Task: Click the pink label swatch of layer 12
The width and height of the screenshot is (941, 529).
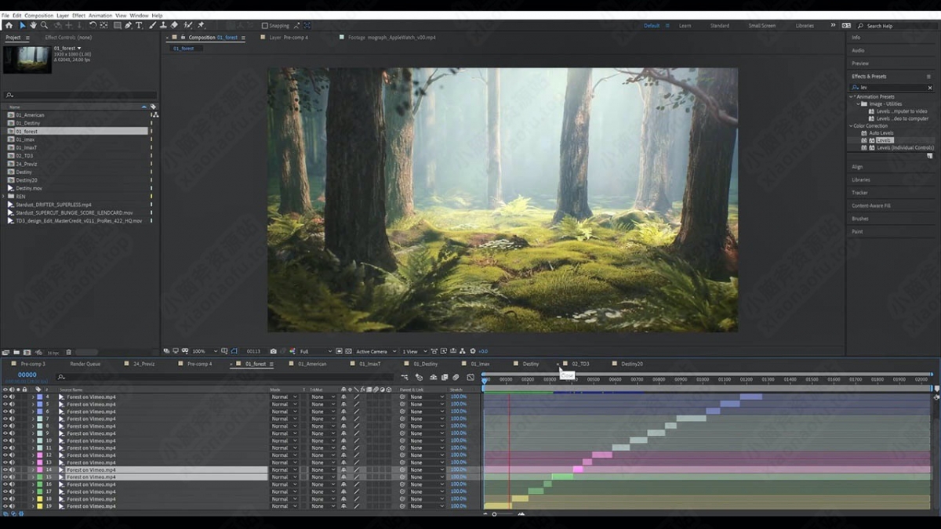Action: click(38, 455)
